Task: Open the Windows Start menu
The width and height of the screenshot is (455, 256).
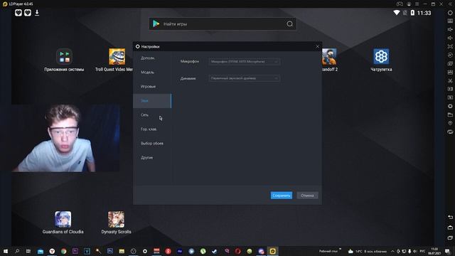Action: [x=5, y=251]
